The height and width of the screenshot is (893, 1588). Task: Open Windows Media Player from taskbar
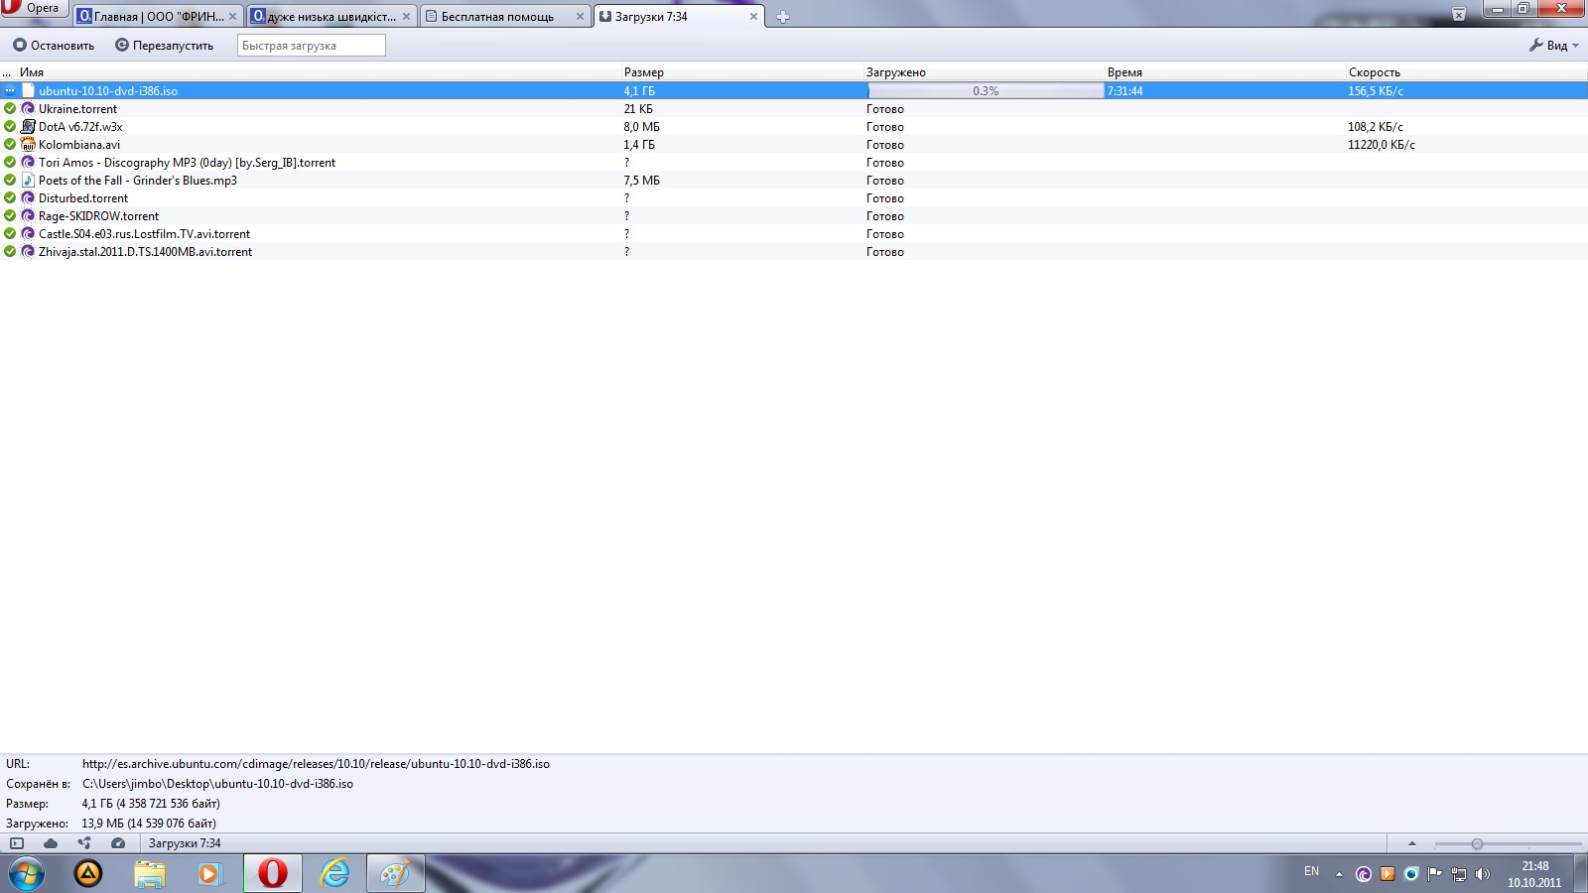[x=210, y=874]
